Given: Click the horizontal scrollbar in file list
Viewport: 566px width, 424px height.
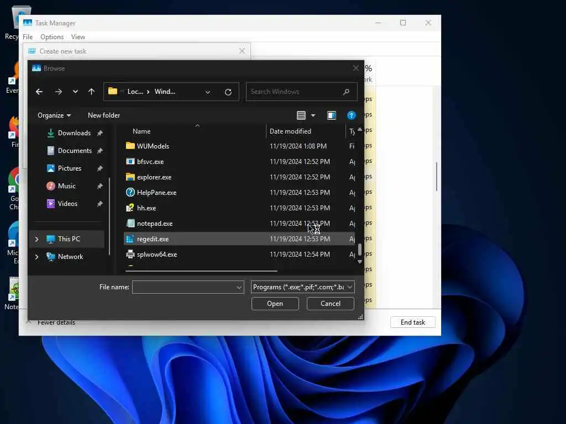Looking at the screenshot, I should [x=201, y=271].
